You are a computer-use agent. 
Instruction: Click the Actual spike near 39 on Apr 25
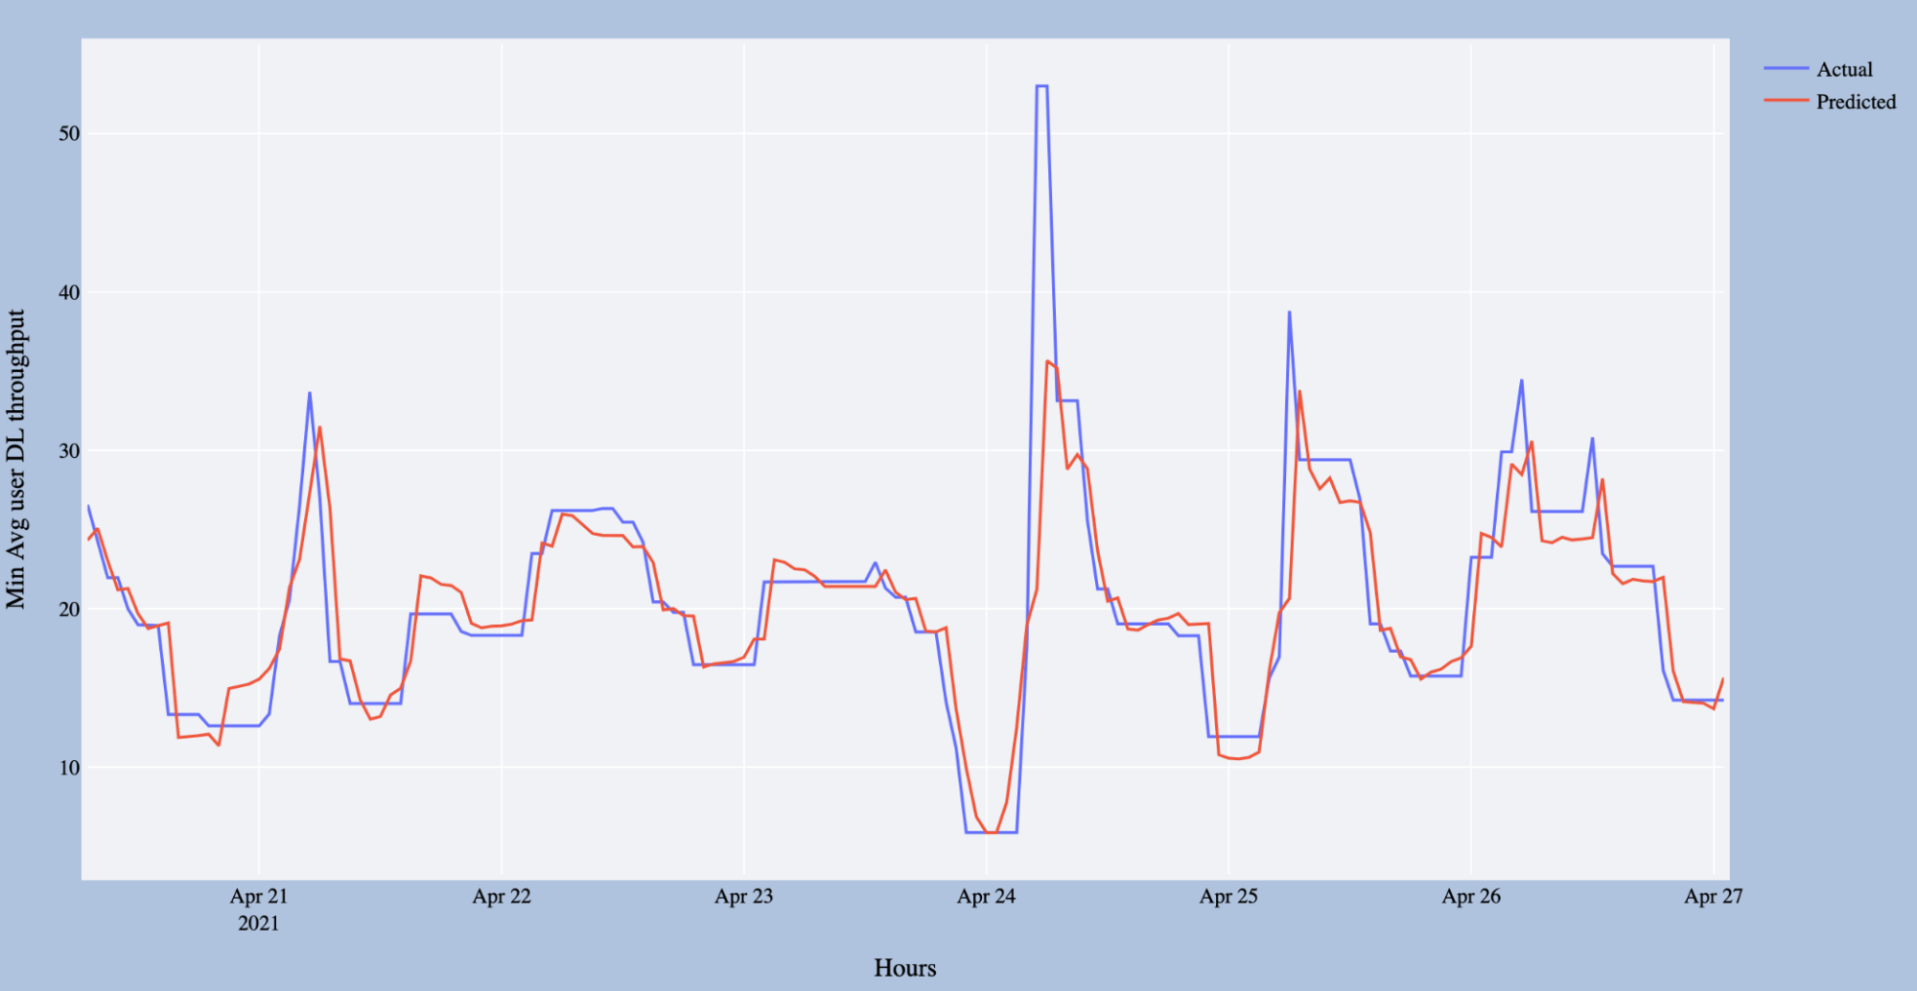click(x=1290, y=311)
